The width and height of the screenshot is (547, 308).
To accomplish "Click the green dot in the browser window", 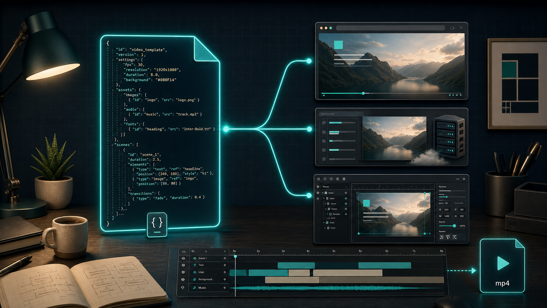I will [x=331, y=28].
